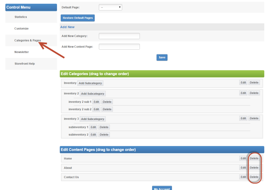Screen dimensions: 268x190
Task: Click the My Account button
Action: tap(162, 188)
